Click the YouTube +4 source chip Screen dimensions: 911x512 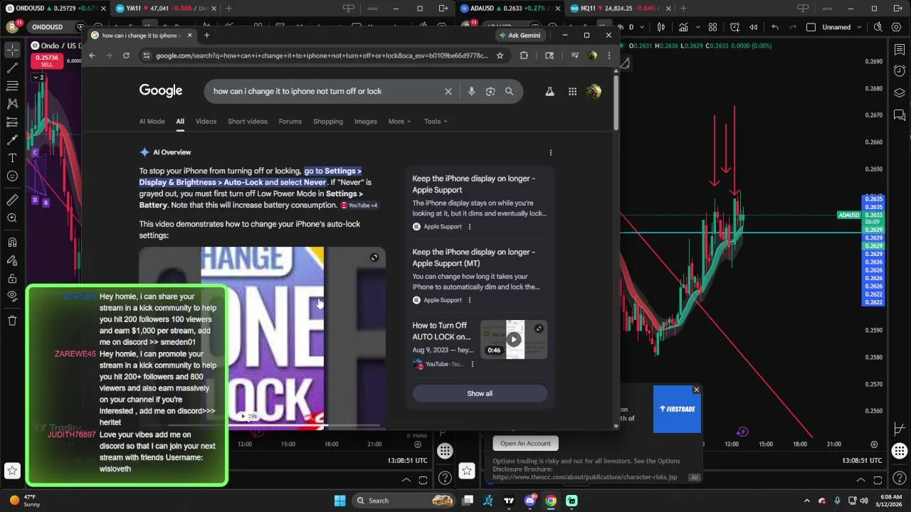359,206
